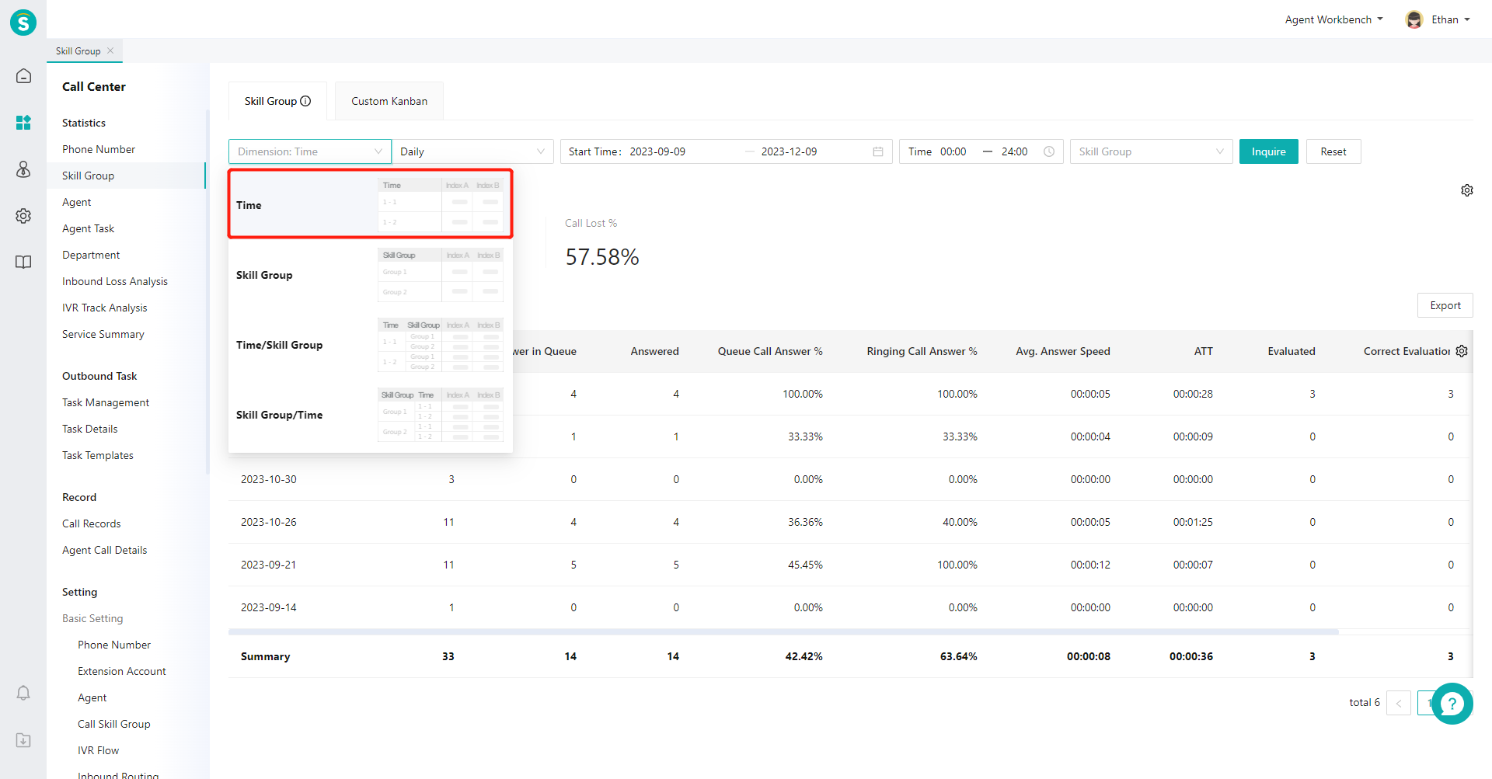Open Task Templates in sidebar
The height and width of the screenshot is (779, 1492).
tap(98, 455)
